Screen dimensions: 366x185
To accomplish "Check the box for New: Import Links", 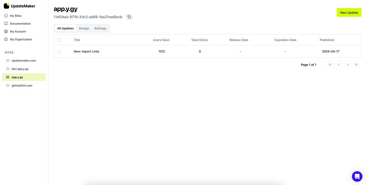I will point(59,51).
